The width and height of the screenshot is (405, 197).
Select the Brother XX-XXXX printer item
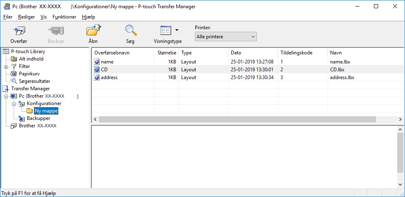point(38,126)
